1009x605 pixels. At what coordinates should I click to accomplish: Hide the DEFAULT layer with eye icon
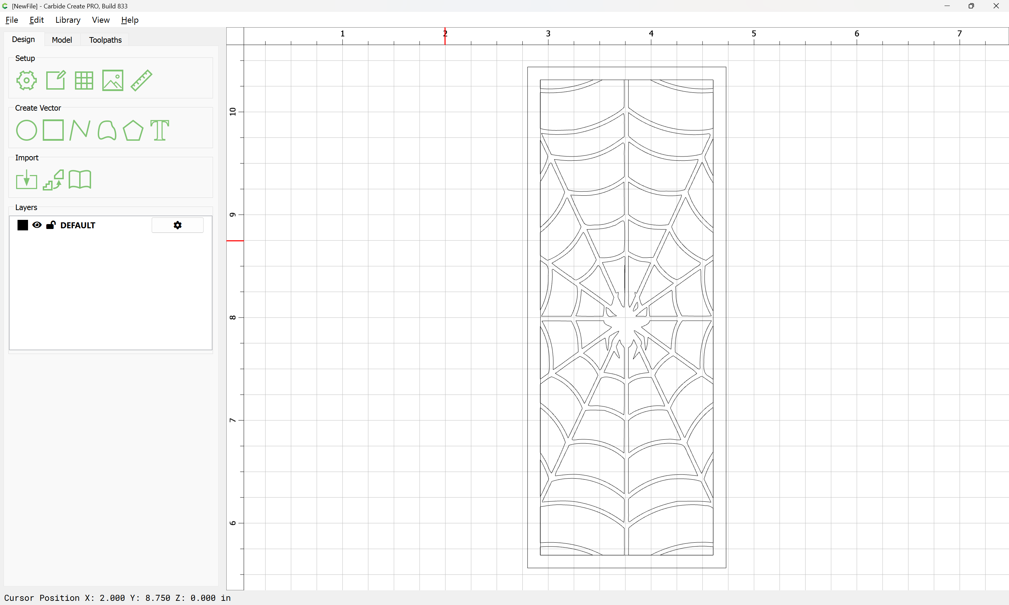pyautogui.click(x=37, y=225)
